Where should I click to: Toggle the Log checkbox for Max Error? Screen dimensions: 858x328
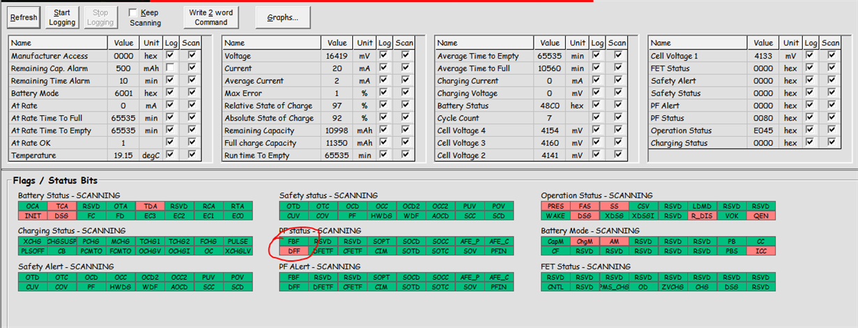(384, 94)
